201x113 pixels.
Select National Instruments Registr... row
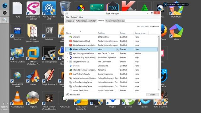click(111, 78)
